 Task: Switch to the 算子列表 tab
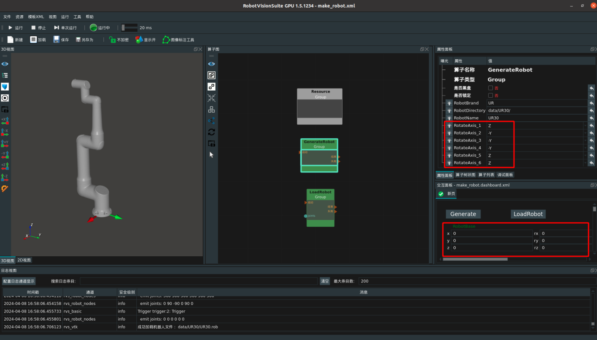[x=486, y=175]
